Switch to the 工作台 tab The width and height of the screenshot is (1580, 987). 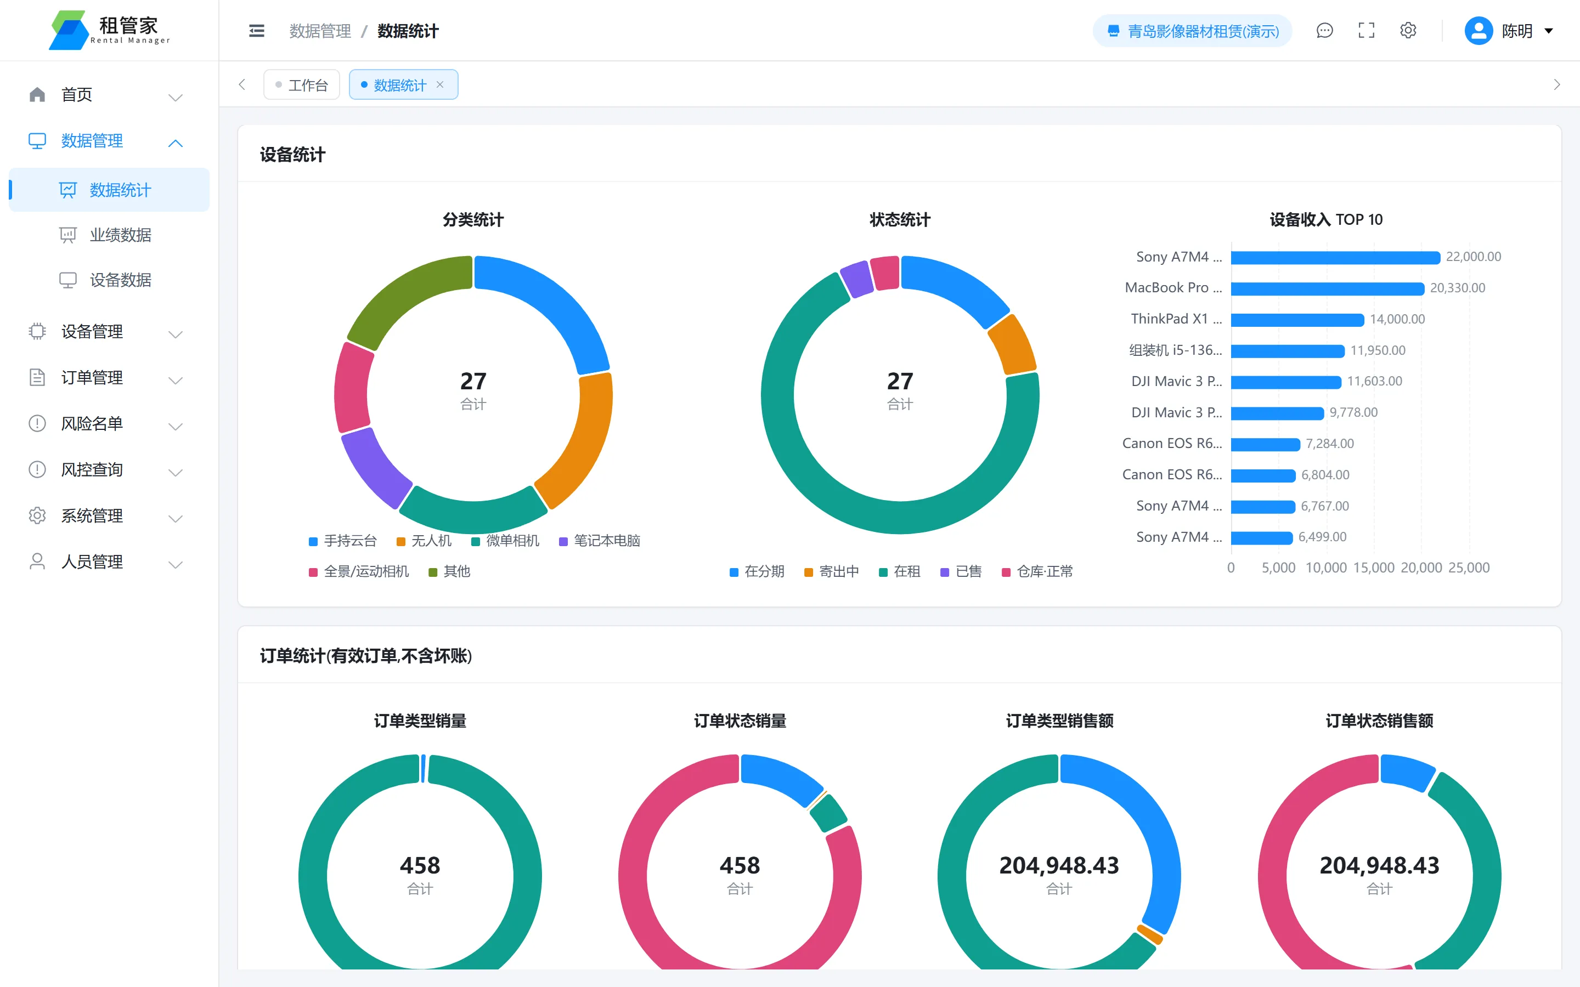coord(301,85)
